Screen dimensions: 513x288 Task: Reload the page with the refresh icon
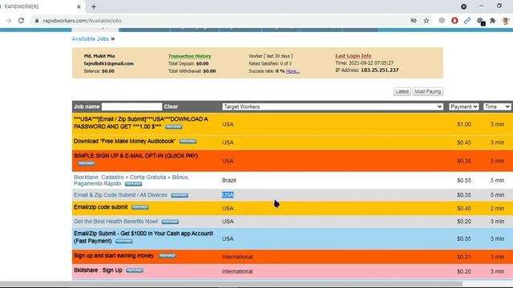point(22,21)
